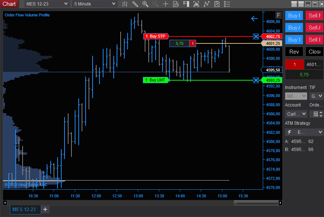The width and height of the screenshot is (324, 217).
Task: Cancel the Buy STP order with X
Action: tap(256, 36)
